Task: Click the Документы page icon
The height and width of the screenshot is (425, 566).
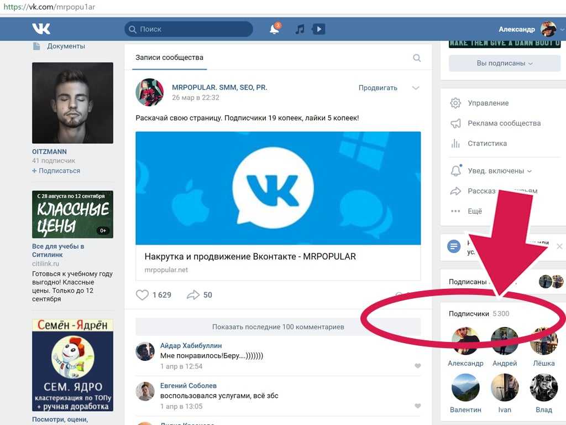Action: pos(36,46)
